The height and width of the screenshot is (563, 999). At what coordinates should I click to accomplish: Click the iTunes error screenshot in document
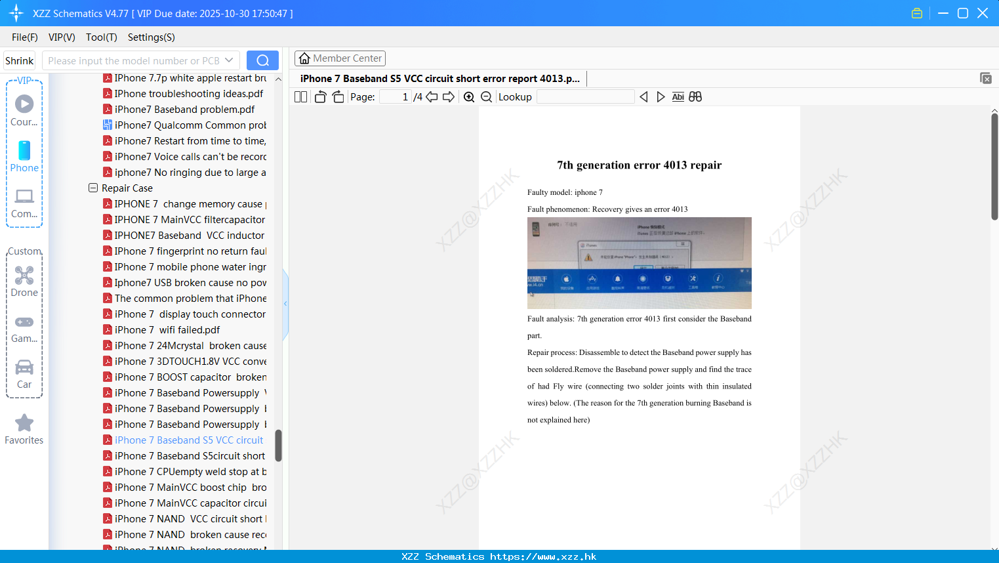pyautogui.click(x=640, y=263)
